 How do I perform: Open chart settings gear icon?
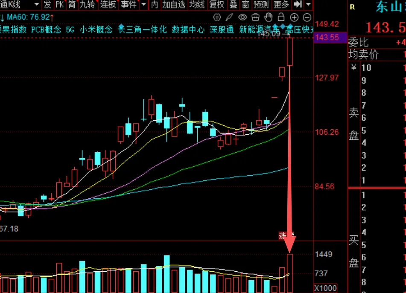tap(217, 17)
